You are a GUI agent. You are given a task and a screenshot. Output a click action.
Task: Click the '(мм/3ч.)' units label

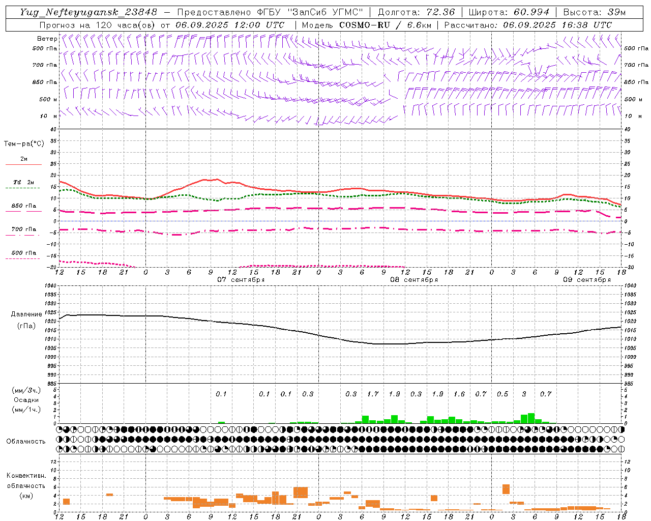point(26,390)
